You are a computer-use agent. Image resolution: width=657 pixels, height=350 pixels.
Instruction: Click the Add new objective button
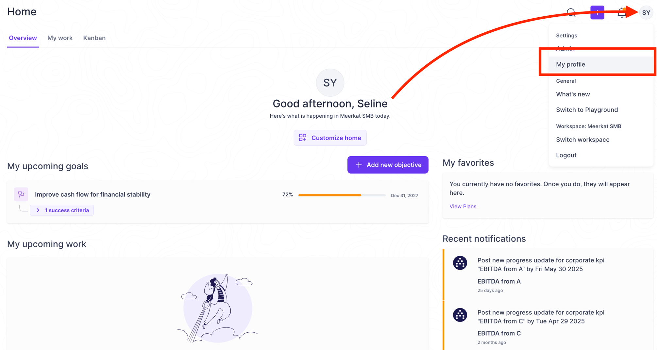pyautogui.click(x=388, y=165)
